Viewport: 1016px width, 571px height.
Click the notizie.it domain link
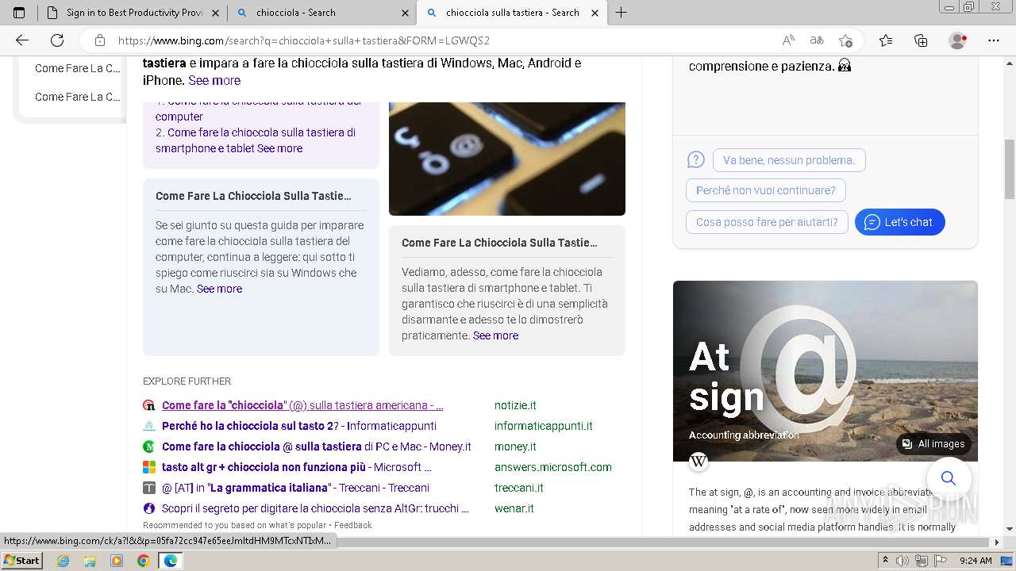point(515,405)
